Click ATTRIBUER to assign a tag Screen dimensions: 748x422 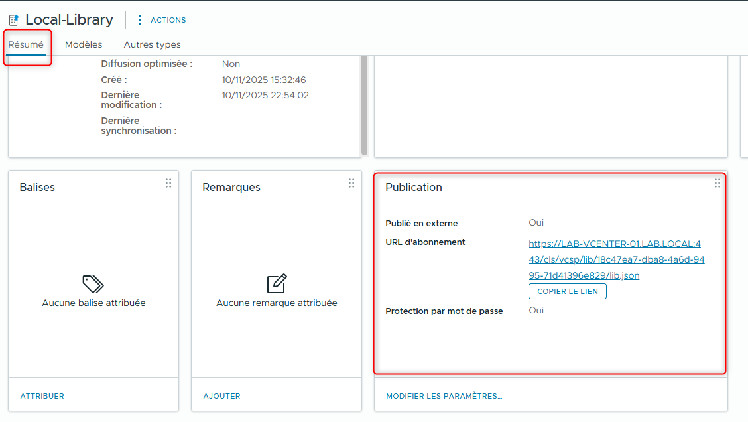(x=42, y=396)
